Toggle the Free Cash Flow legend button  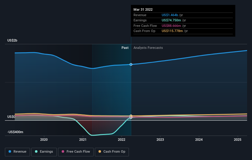click(x=76, y=152)
